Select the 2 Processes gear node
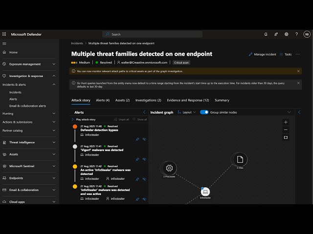The width and height of the screenshot is (313, 234). click(169, 168)
